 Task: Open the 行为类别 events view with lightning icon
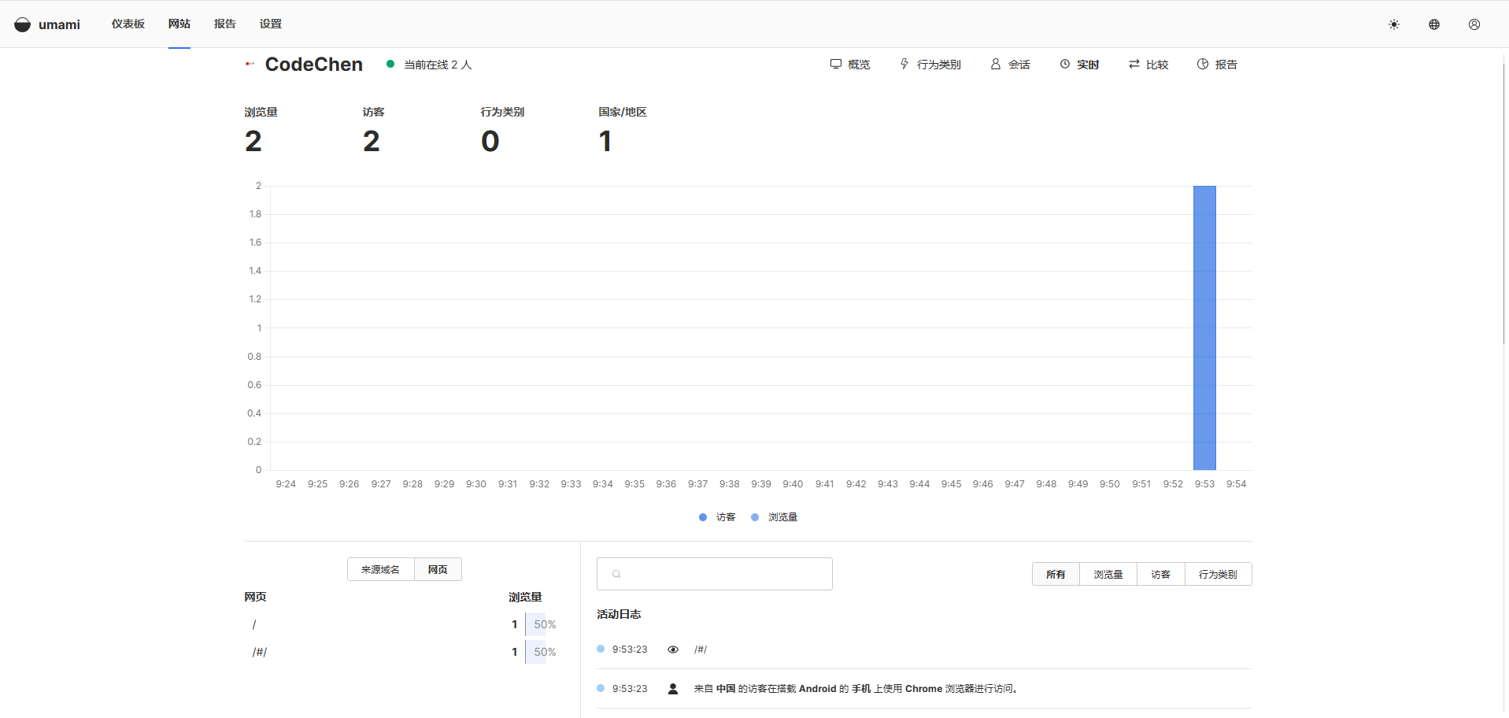point(930,65)
